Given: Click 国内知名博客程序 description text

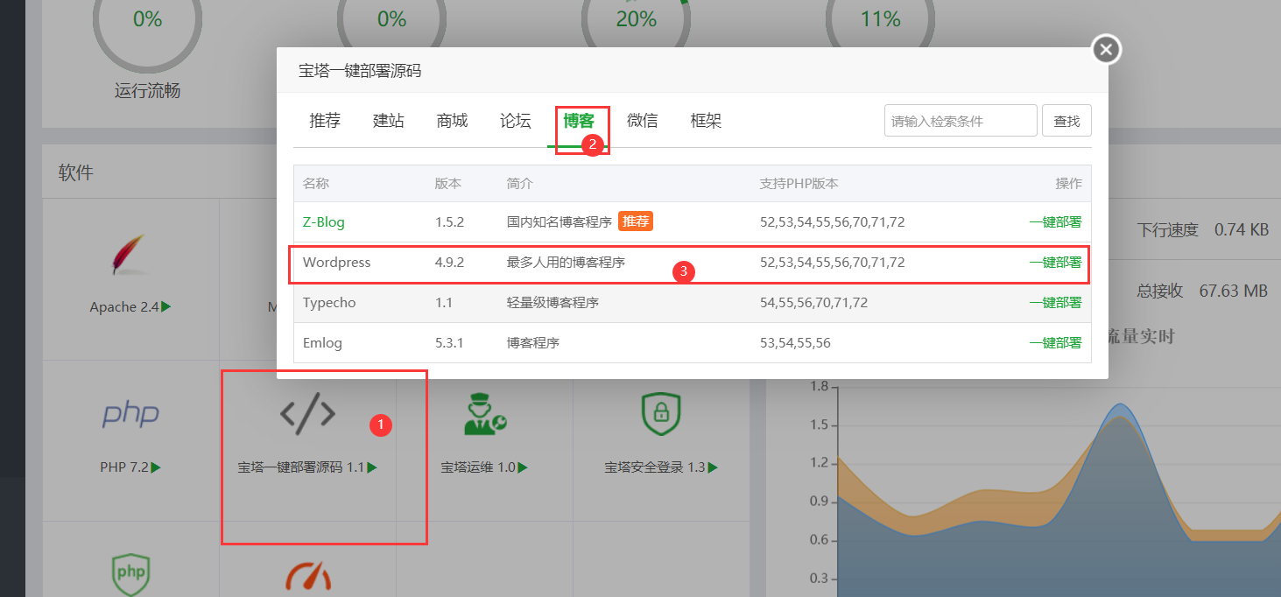Looking at the screenshot, I should (559, 222).
